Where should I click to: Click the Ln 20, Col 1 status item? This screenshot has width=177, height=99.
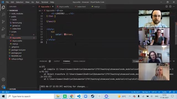(136, 92)
